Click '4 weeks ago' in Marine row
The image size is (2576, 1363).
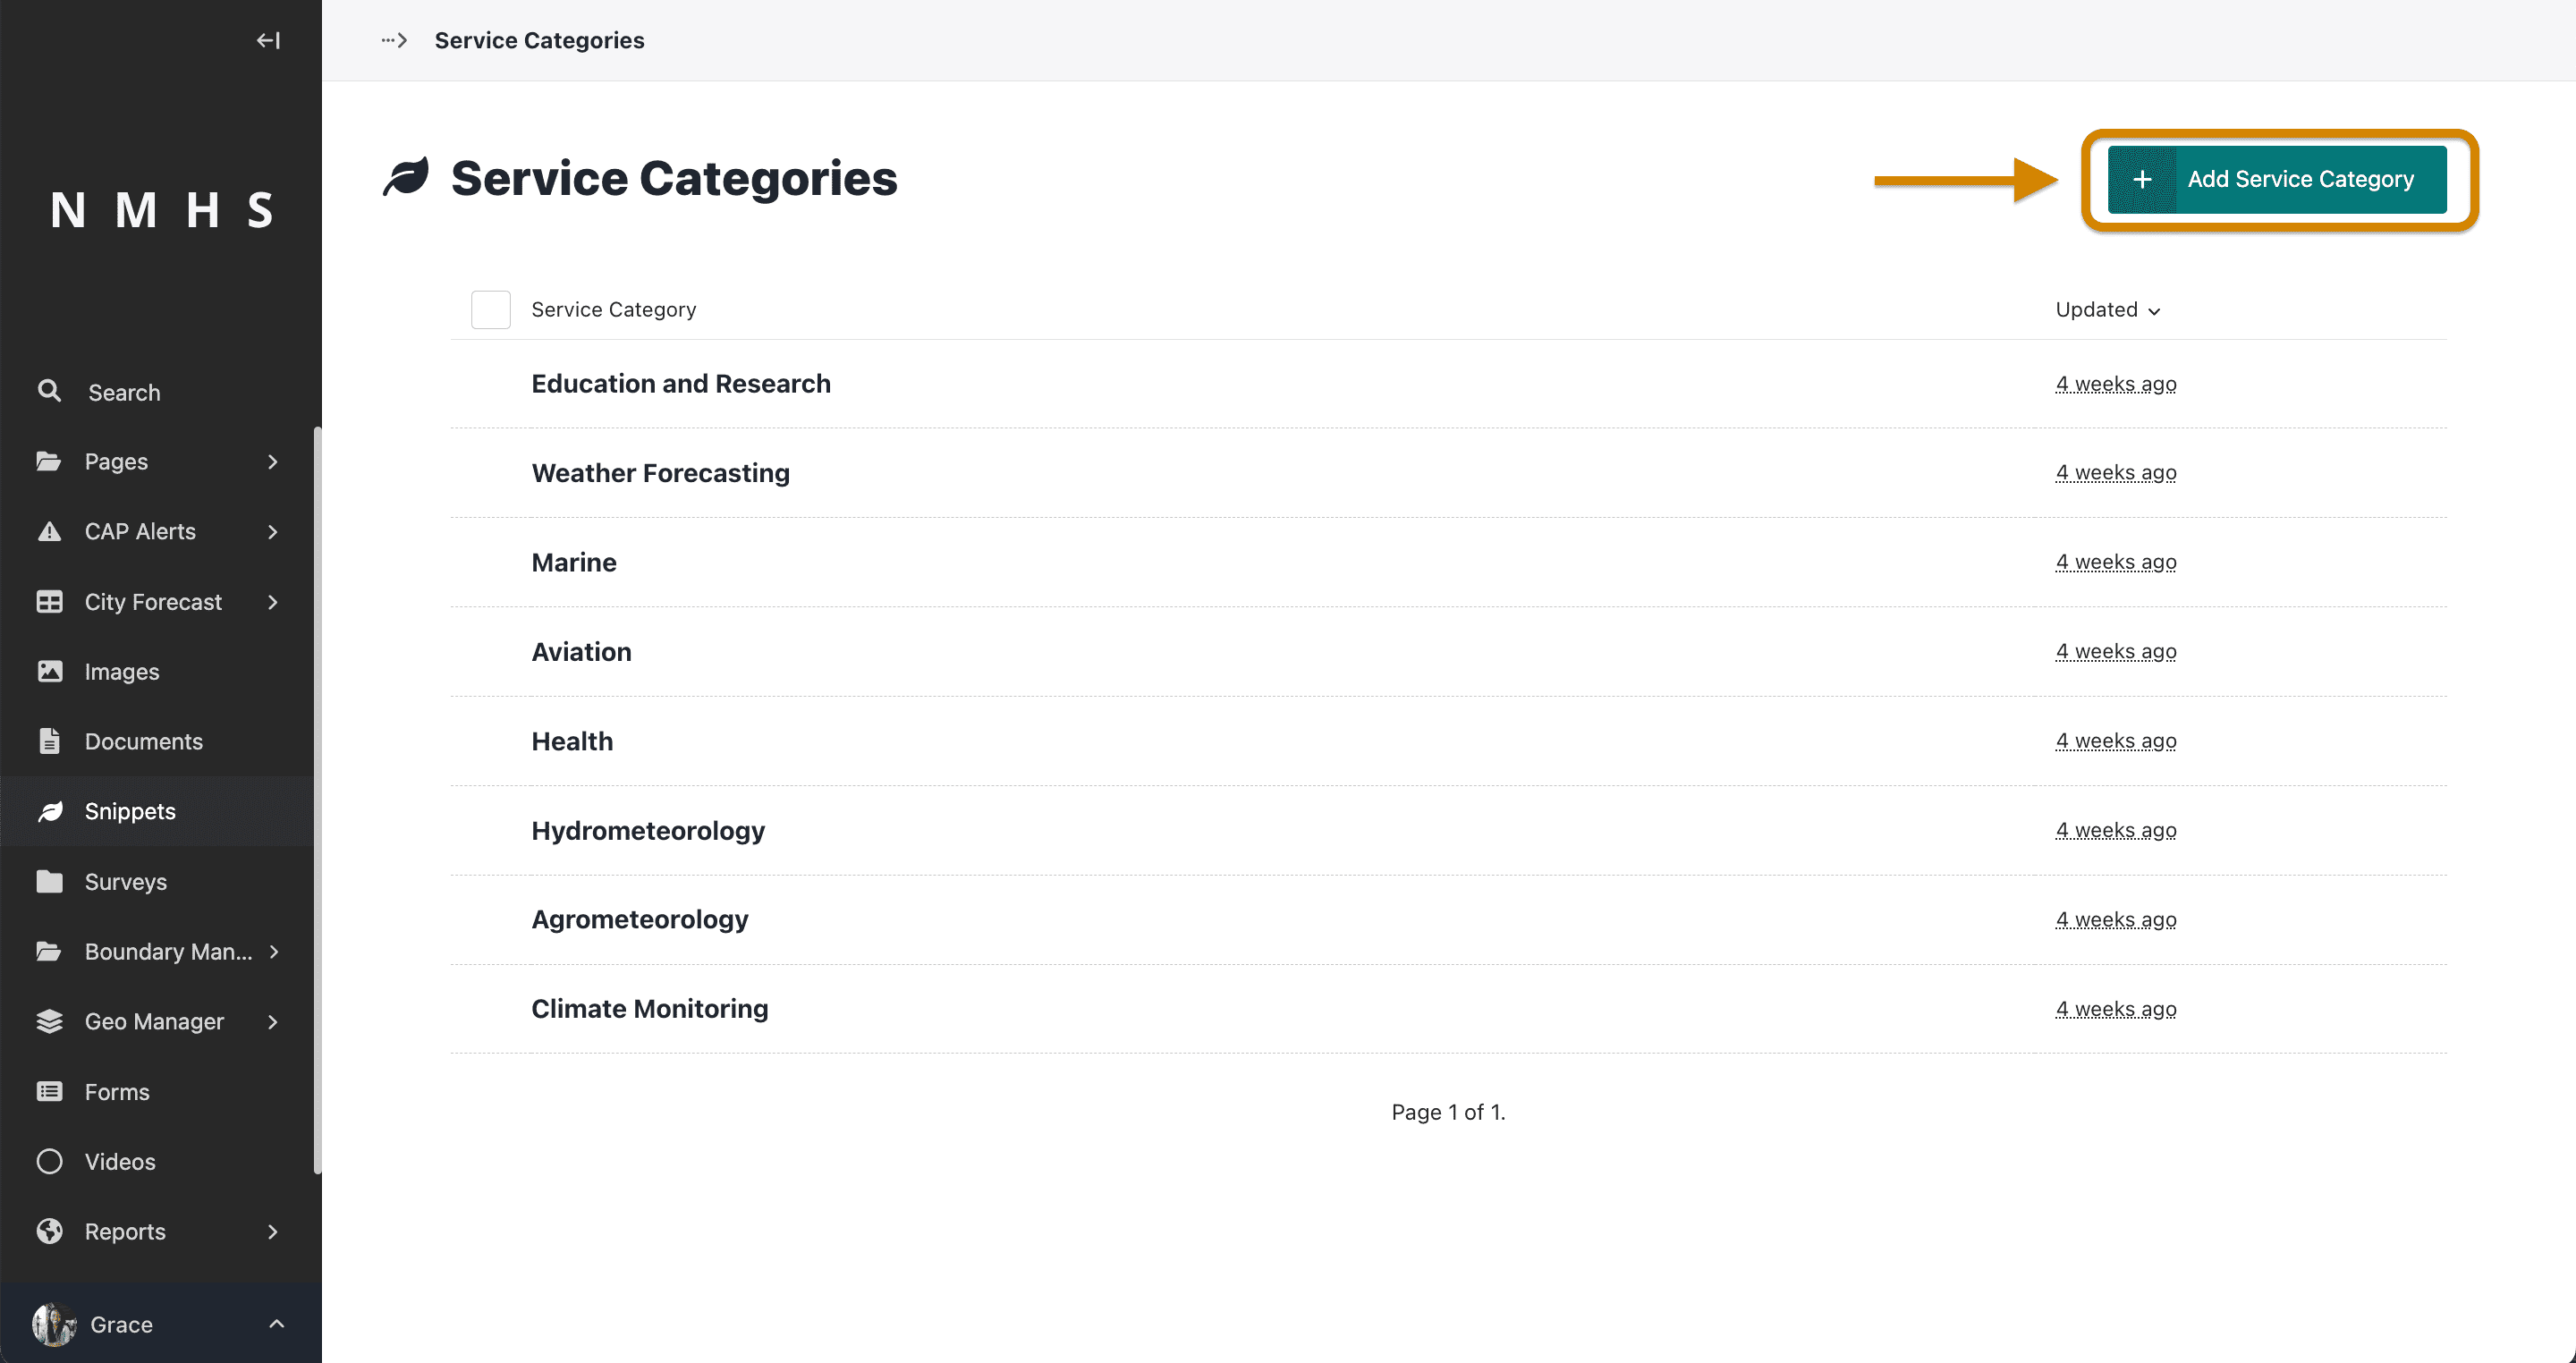2116,562
